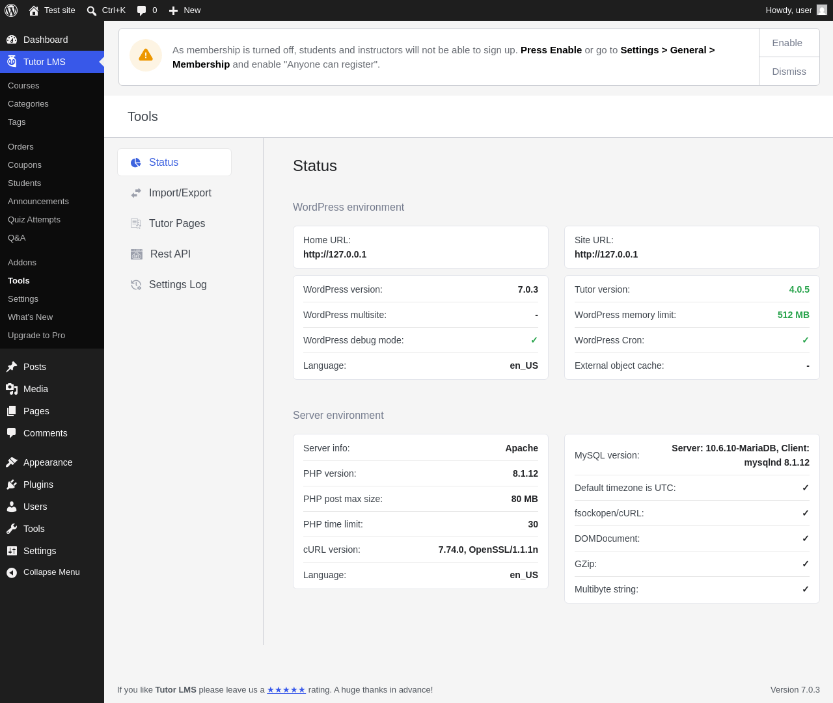Click the Status pie chart icon
This screenshot has height=703, width=833.
pyautogui.click(x=136, y=163)
